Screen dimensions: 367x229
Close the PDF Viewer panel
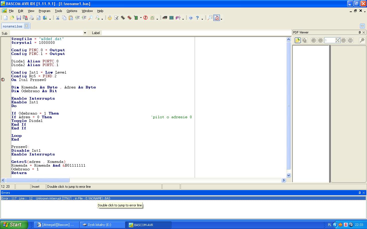click(x=364, y=32)
